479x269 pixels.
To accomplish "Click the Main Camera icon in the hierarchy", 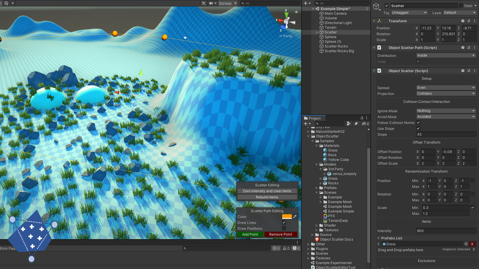I will 321,13.
